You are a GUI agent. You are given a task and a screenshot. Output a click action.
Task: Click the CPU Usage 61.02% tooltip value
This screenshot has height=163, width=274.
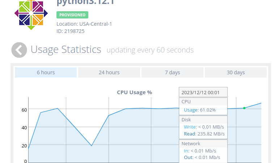200,110
